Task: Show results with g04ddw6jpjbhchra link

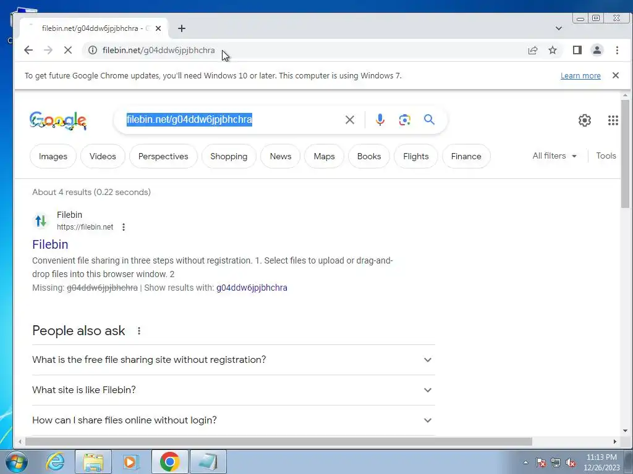Action: 252,288
